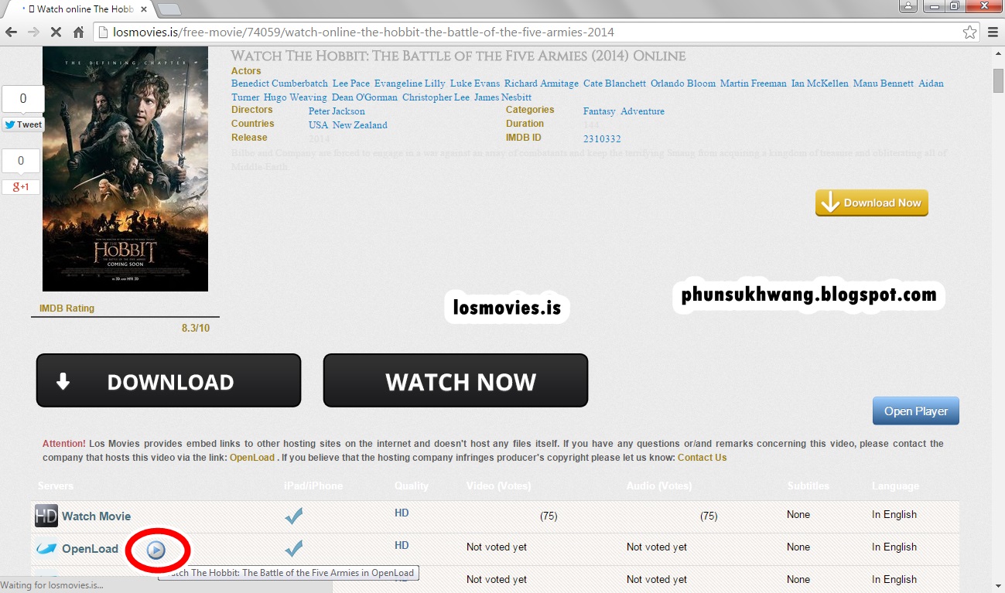Open the Adventure category link

(642, 111)
